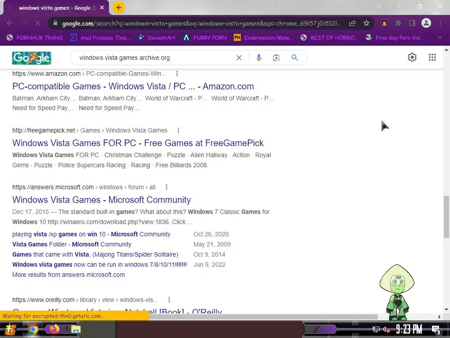Open the Windows Start button

pos(10,329)
